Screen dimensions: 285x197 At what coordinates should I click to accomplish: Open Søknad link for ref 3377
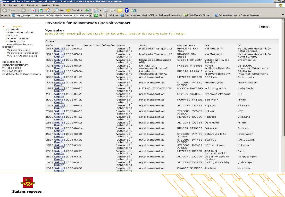(x=59, y=48)
